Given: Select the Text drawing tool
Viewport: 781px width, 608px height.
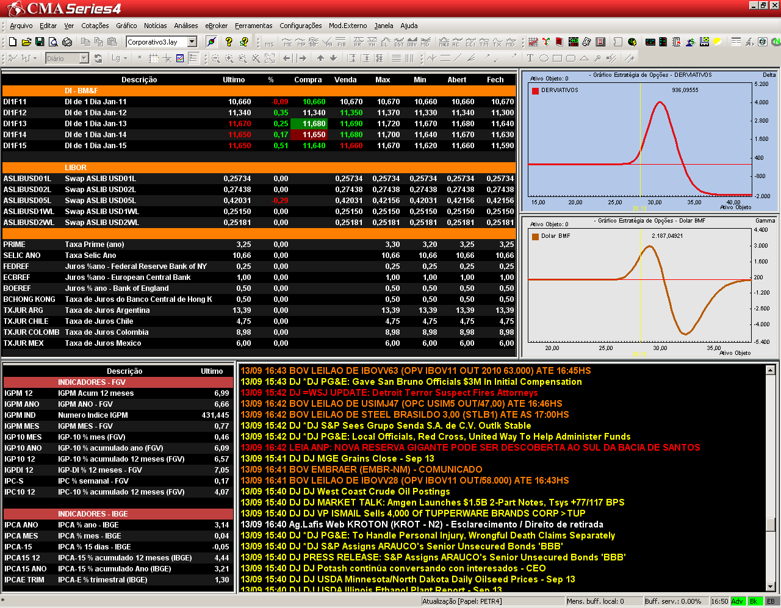Looking at the screenshot, I should pyautogui.click(x=530, y=59).
